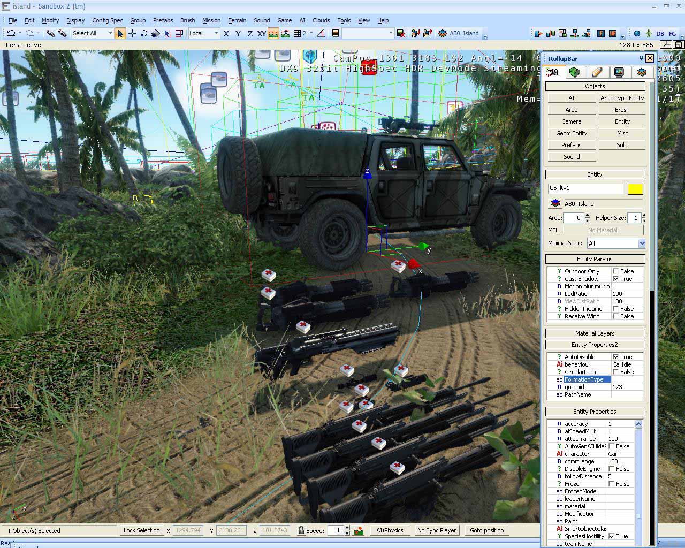This screenshot has height=548, width=685.
Task: Select the Rotate tool
Action: point(144,33)
